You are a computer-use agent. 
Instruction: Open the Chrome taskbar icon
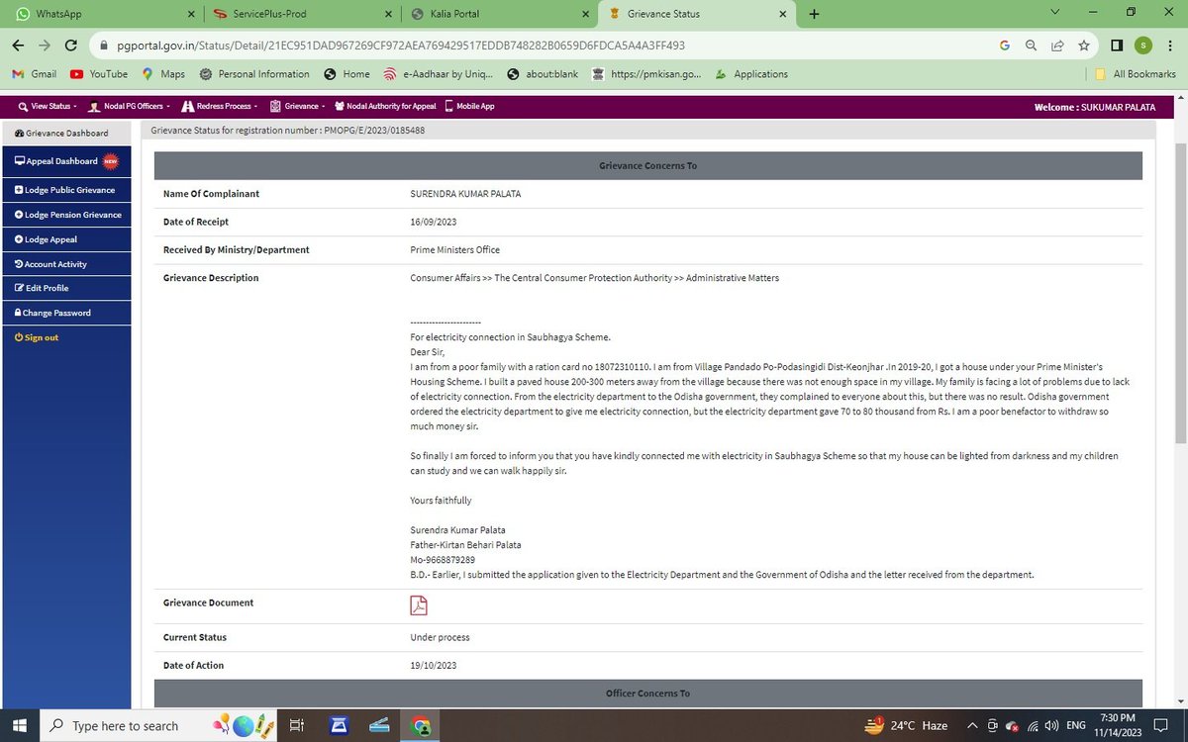[x=422, y=725]
